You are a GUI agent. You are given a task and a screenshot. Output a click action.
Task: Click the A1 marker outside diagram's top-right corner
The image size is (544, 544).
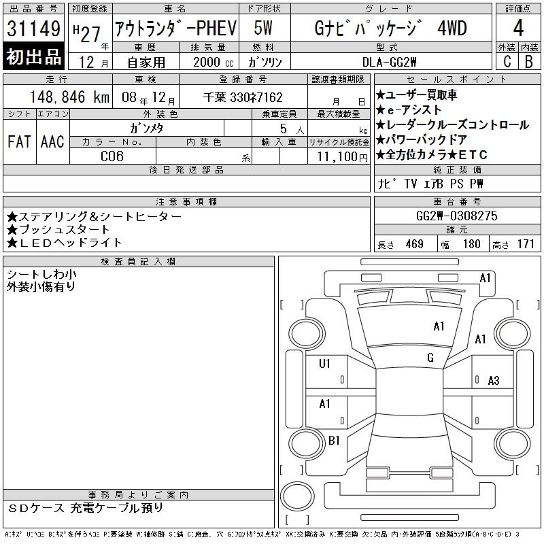(485, 277)
